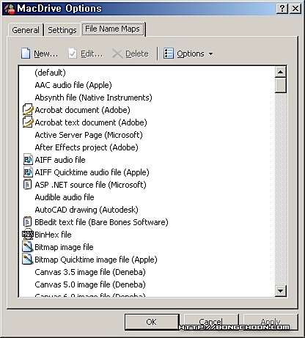Select Bitmap image file row text
This screenshot has width=305, height=338.
64,247
